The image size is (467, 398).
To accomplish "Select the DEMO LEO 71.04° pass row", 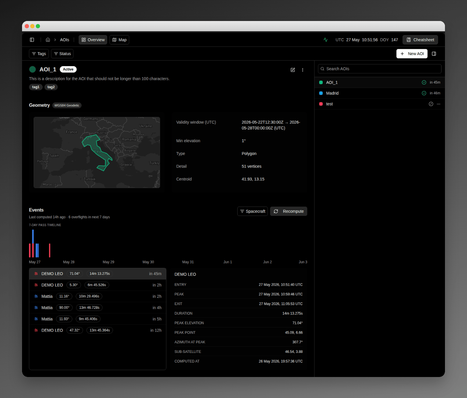I will point(98,274).
